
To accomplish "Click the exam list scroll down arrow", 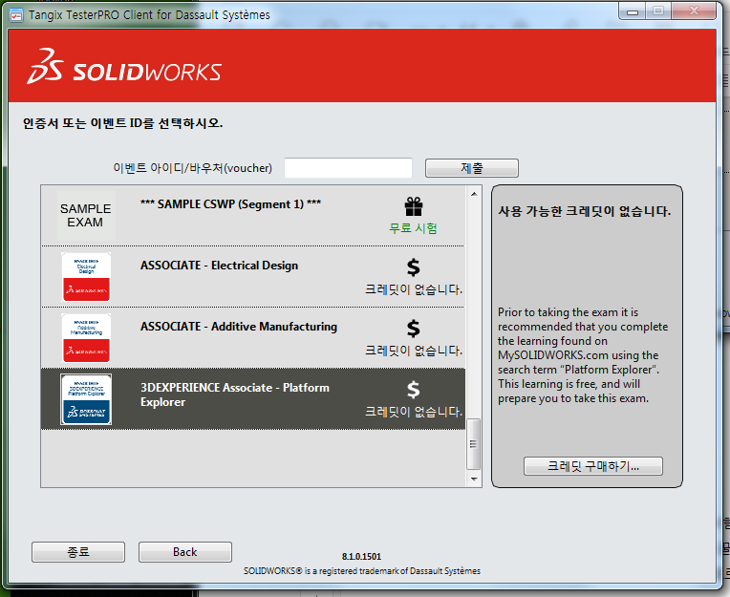I will pos(474,480).
